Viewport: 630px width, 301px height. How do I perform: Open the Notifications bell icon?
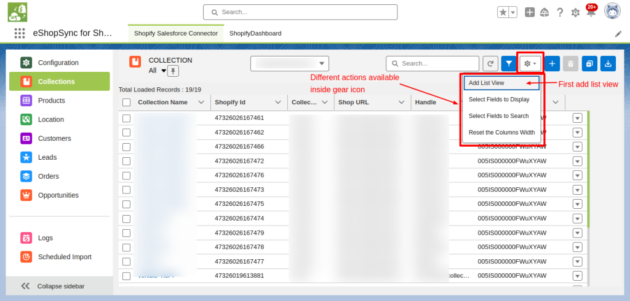[591, 12]
